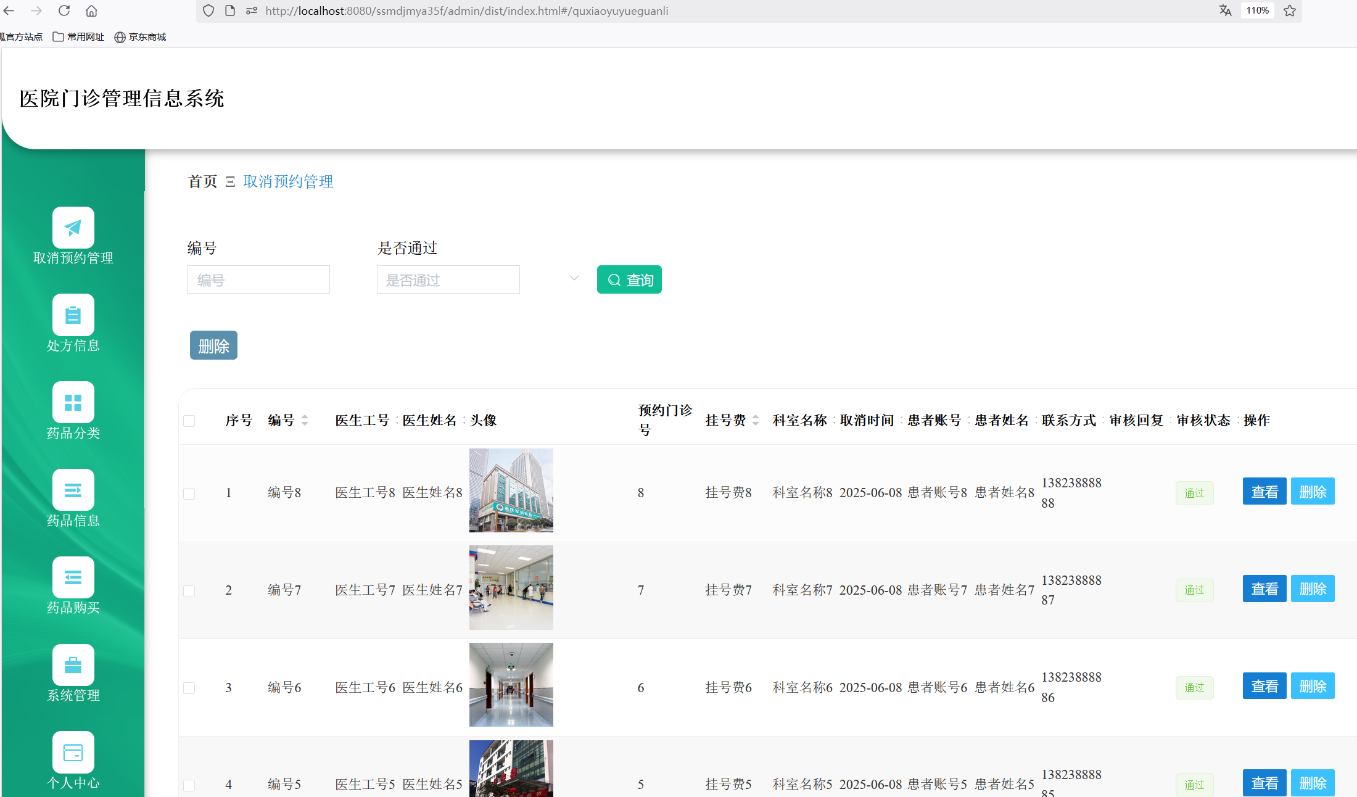Open the 取消预约管理 paper-plane sidebar icon

point(73,228)
